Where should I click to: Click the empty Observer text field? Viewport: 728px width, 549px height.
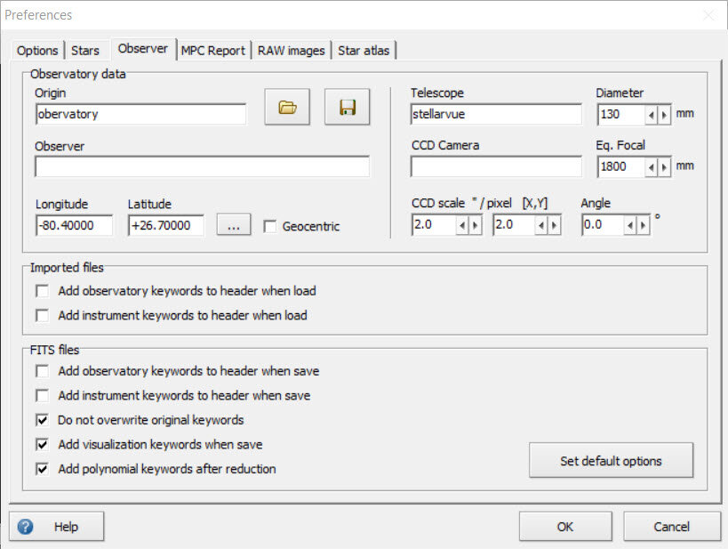203,166
